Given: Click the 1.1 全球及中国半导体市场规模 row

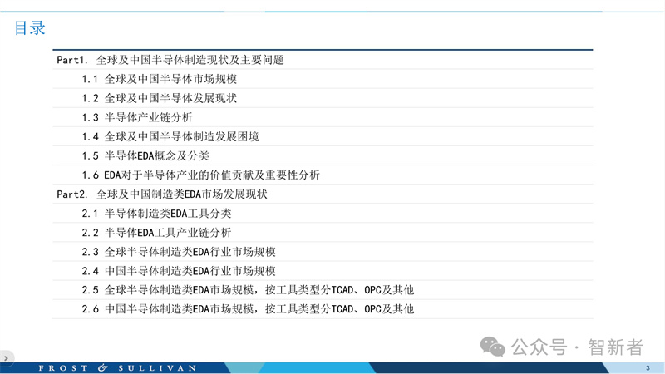Looking at the screenshot, I should click(323, 79).
